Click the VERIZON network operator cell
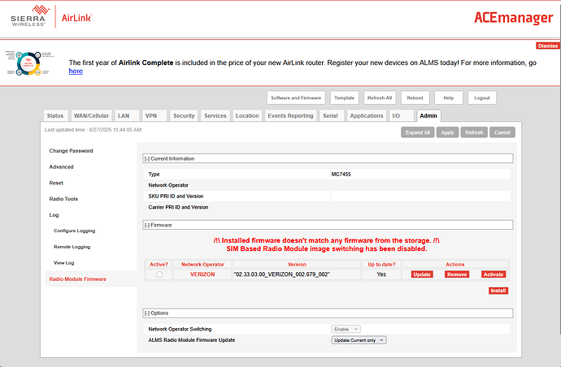Viewport: 561px width, 367px height. coord(202,274)
